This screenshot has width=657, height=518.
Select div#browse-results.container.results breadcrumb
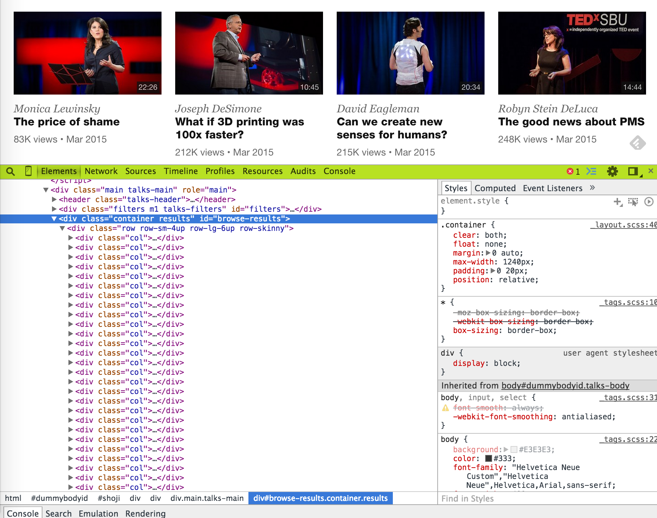coord(320,498)
